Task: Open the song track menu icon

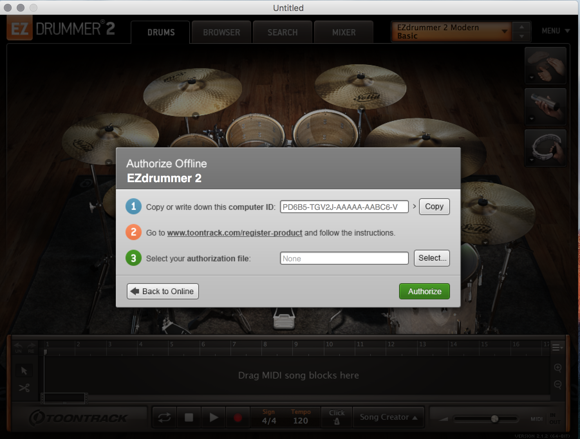Action: pyautogui.click(x=557, y=348)
